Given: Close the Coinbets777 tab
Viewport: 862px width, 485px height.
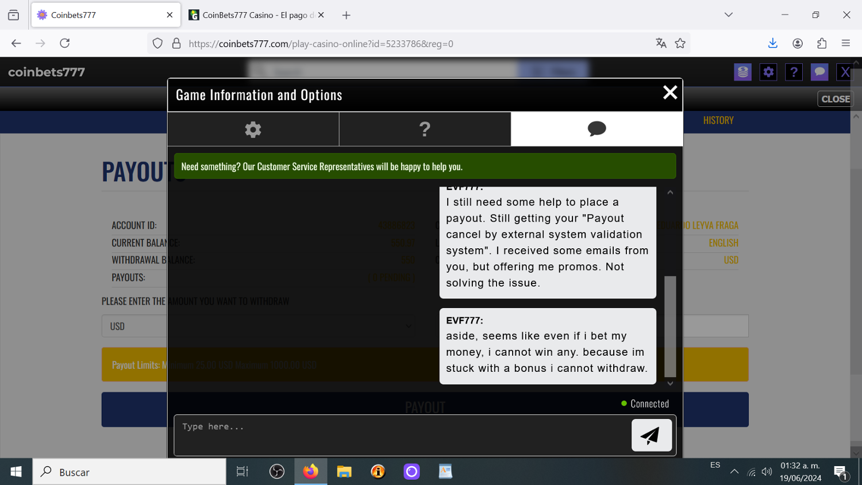Looking at the screenshot, I should pyautogui.click(x=170, y=15).
